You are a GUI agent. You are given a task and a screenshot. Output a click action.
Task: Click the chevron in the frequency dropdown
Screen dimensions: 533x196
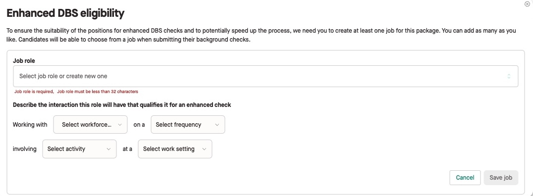217,125
